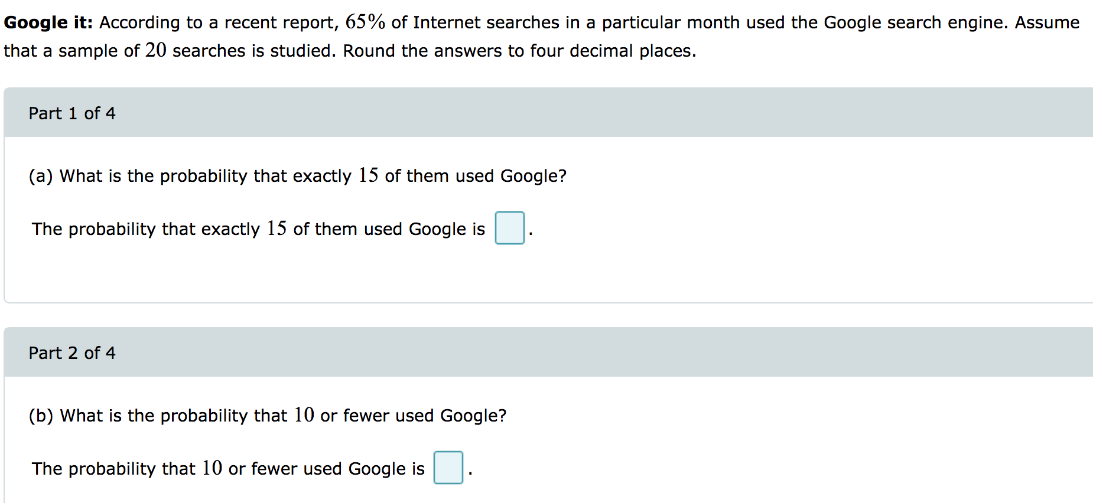Click the word Google in question (a)

(531, 175)
